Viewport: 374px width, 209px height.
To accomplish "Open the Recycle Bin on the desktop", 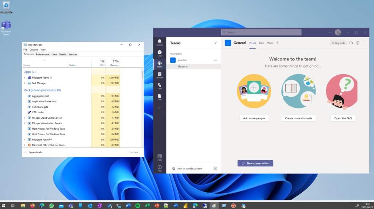I will pyautogui.click(x=6, y=7).
